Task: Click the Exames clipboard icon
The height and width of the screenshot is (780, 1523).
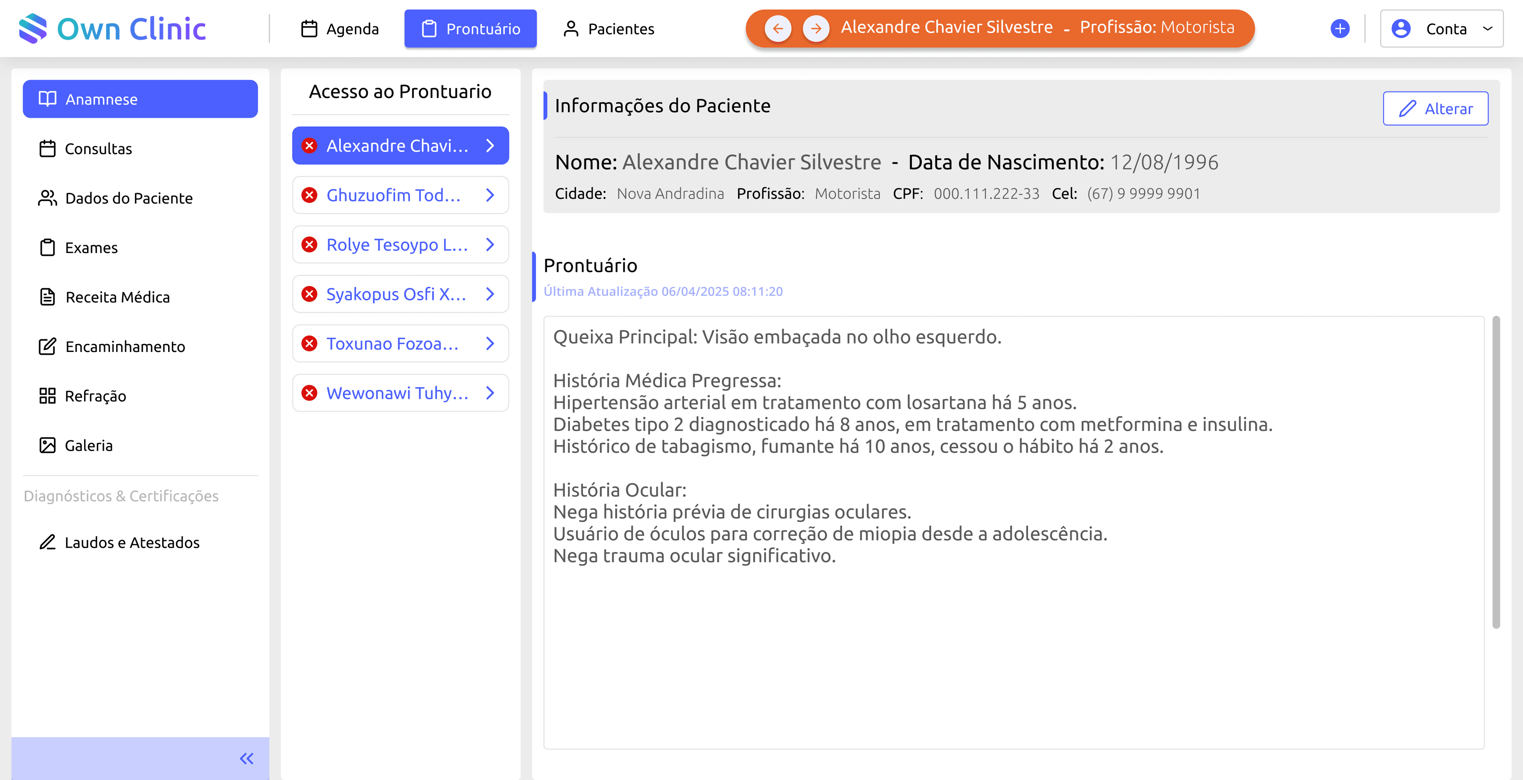Action: (x=47, y=248)
